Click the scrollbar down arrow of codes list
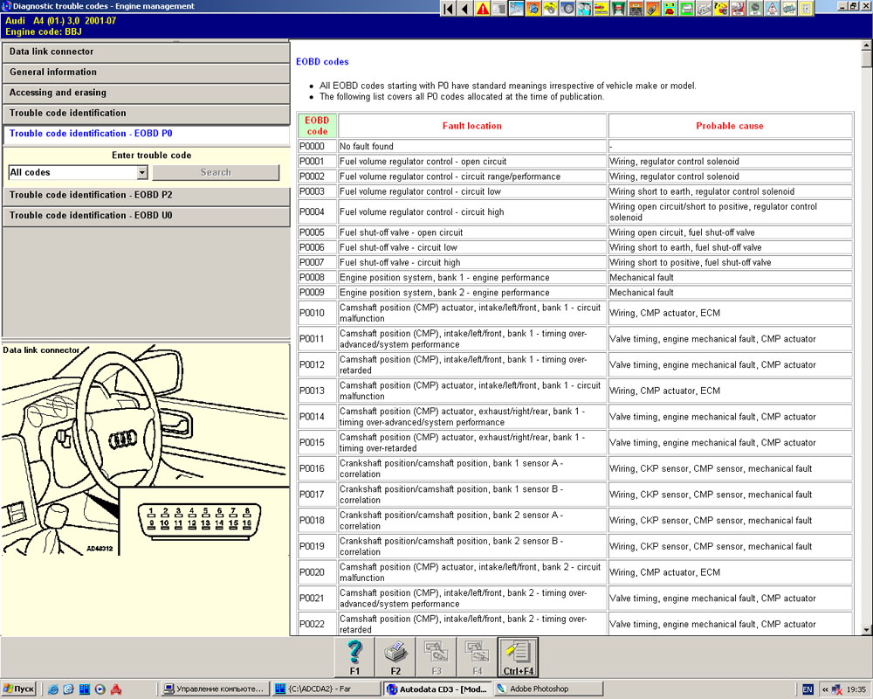 point(865,630)
